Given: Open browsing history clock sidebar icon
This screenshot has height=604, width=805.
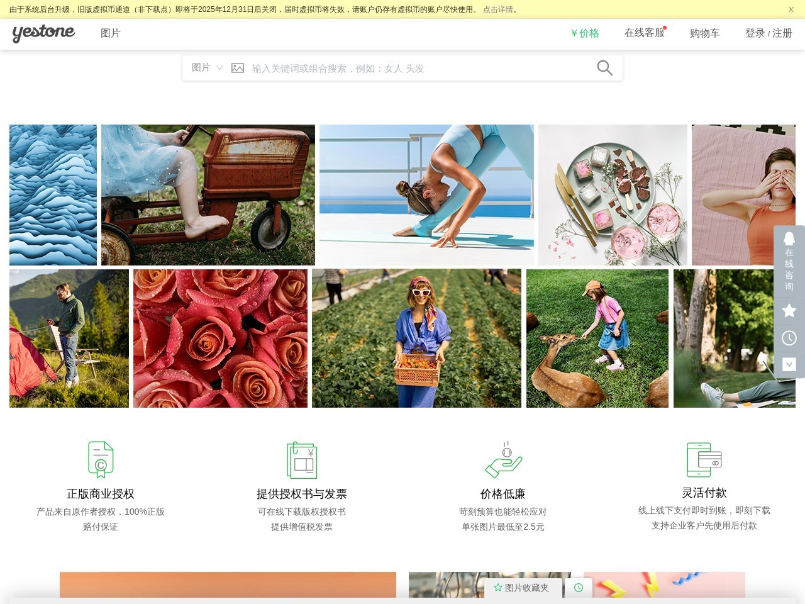Looking at the screenshot, I should click(x=789, y=338).
